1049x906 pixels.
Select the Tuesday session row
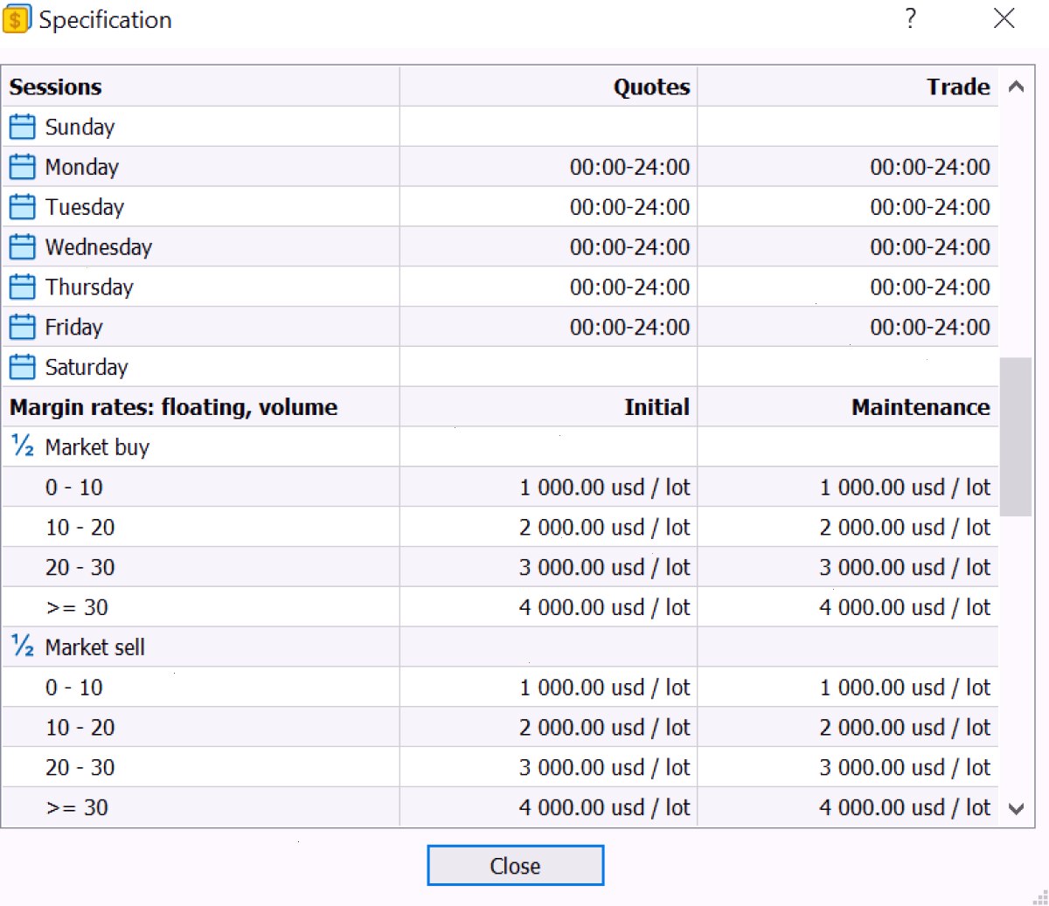point(500,207)
